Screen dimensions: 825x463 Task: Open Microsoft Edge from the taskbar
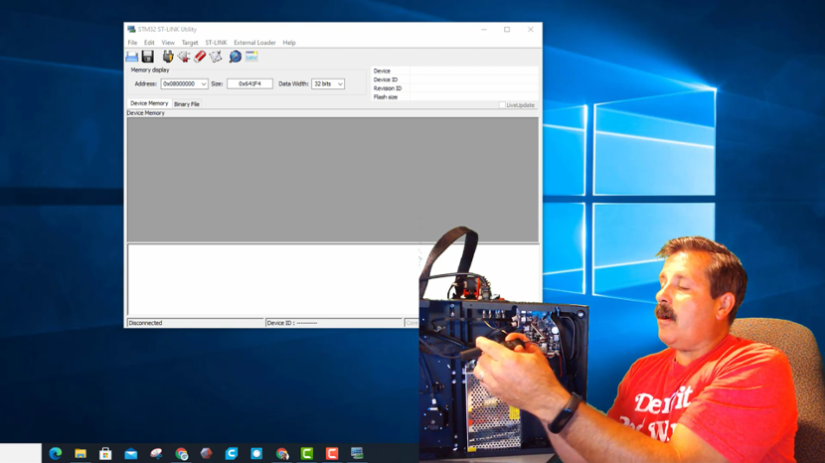coord(56,453)
